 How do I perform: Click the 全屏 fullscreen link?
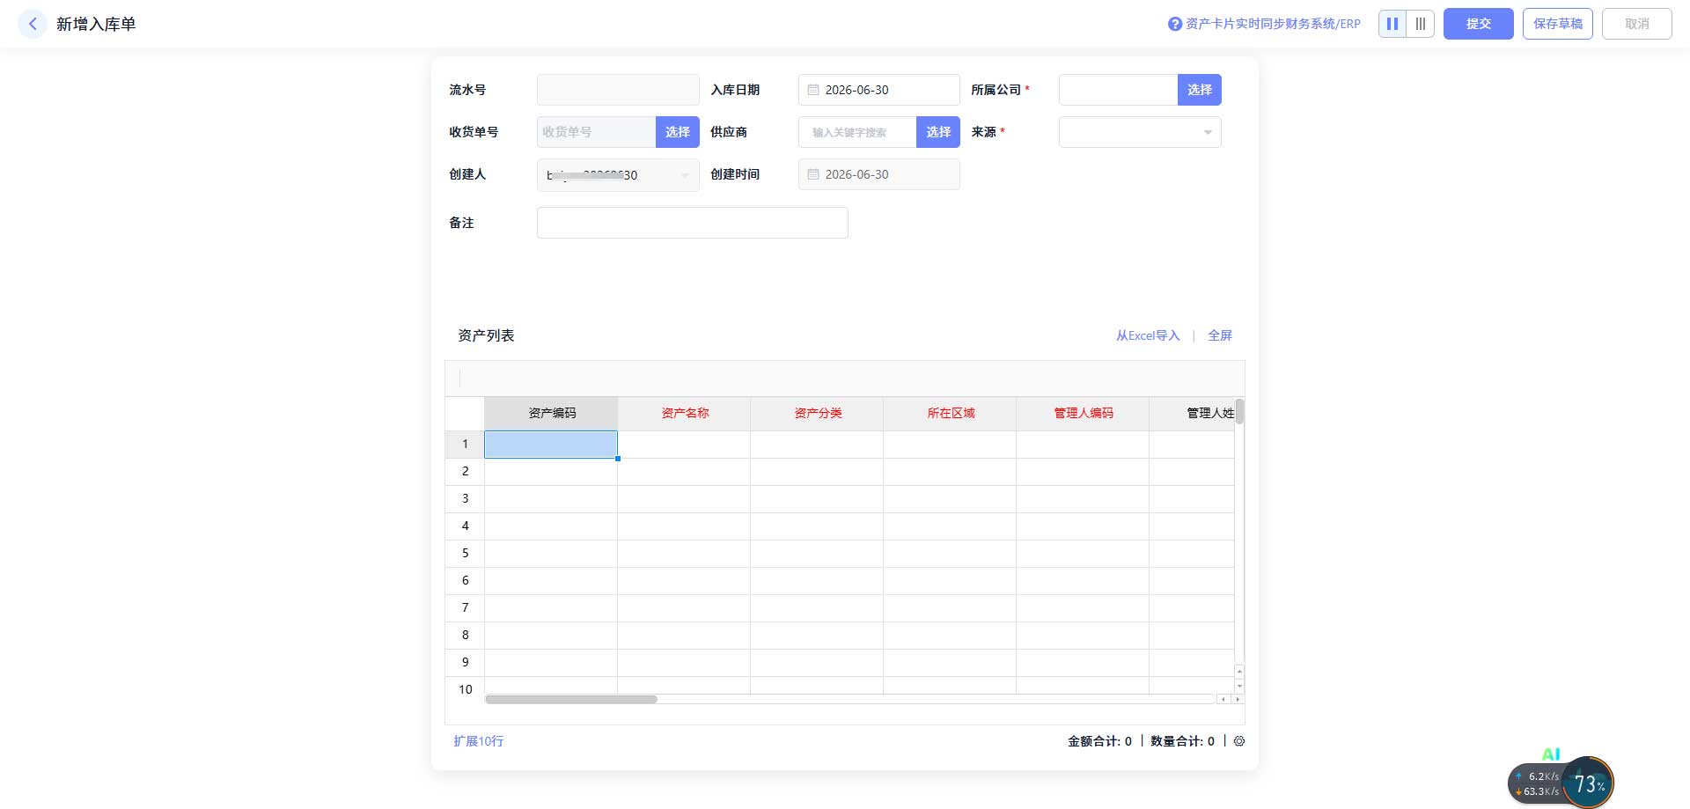click(1220, 335)
